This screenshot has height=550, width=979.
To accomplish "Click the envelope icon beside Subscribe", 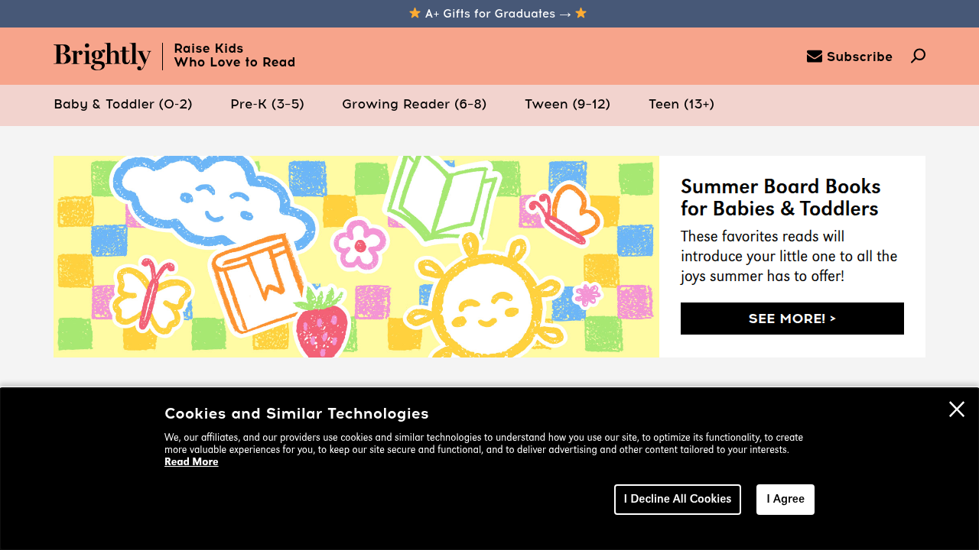I will tap(815, 57).
